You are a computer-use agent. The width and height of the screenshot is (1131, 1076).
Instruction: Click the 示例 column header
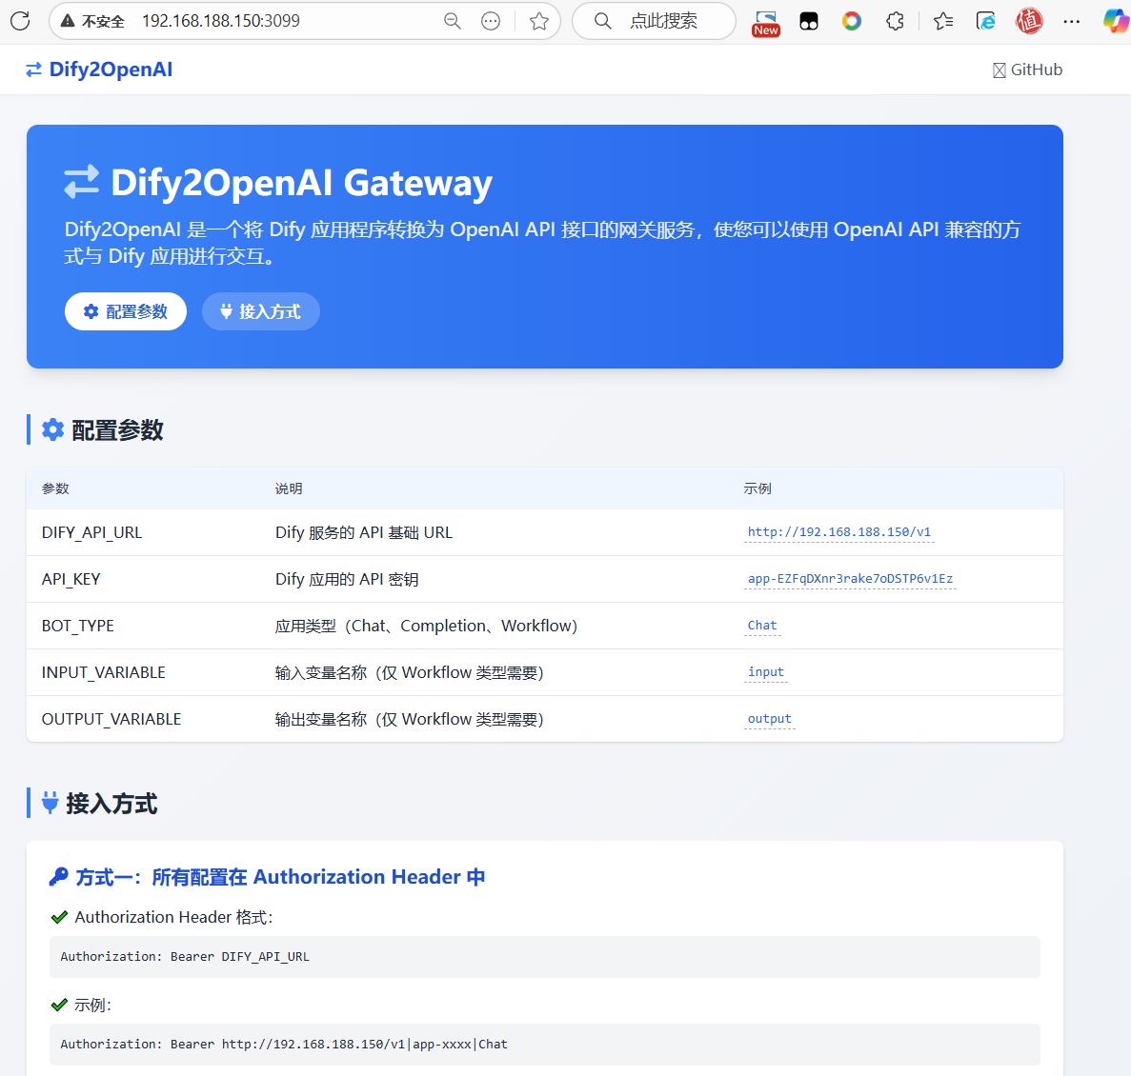tap(757, 488)
